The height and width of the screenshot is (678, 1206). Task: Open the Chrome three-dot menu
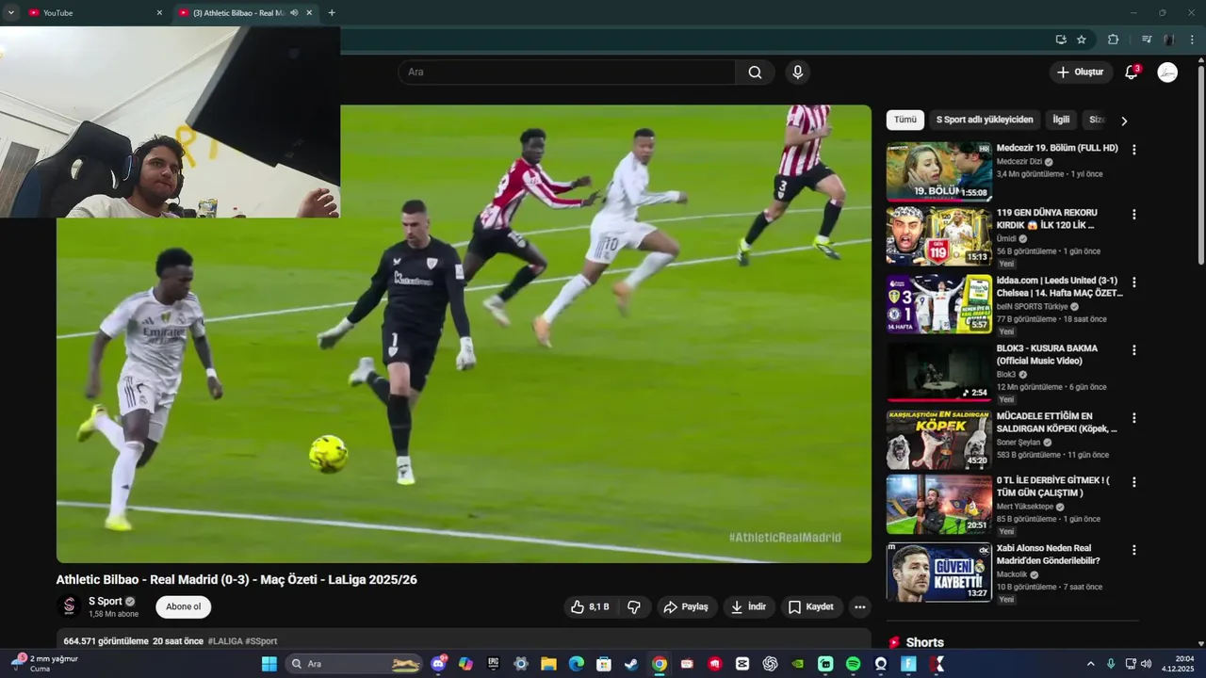click(1193, 40)
